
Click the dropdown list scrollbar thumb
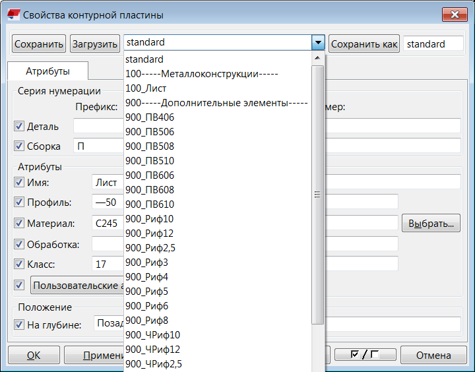click(318, 195)
